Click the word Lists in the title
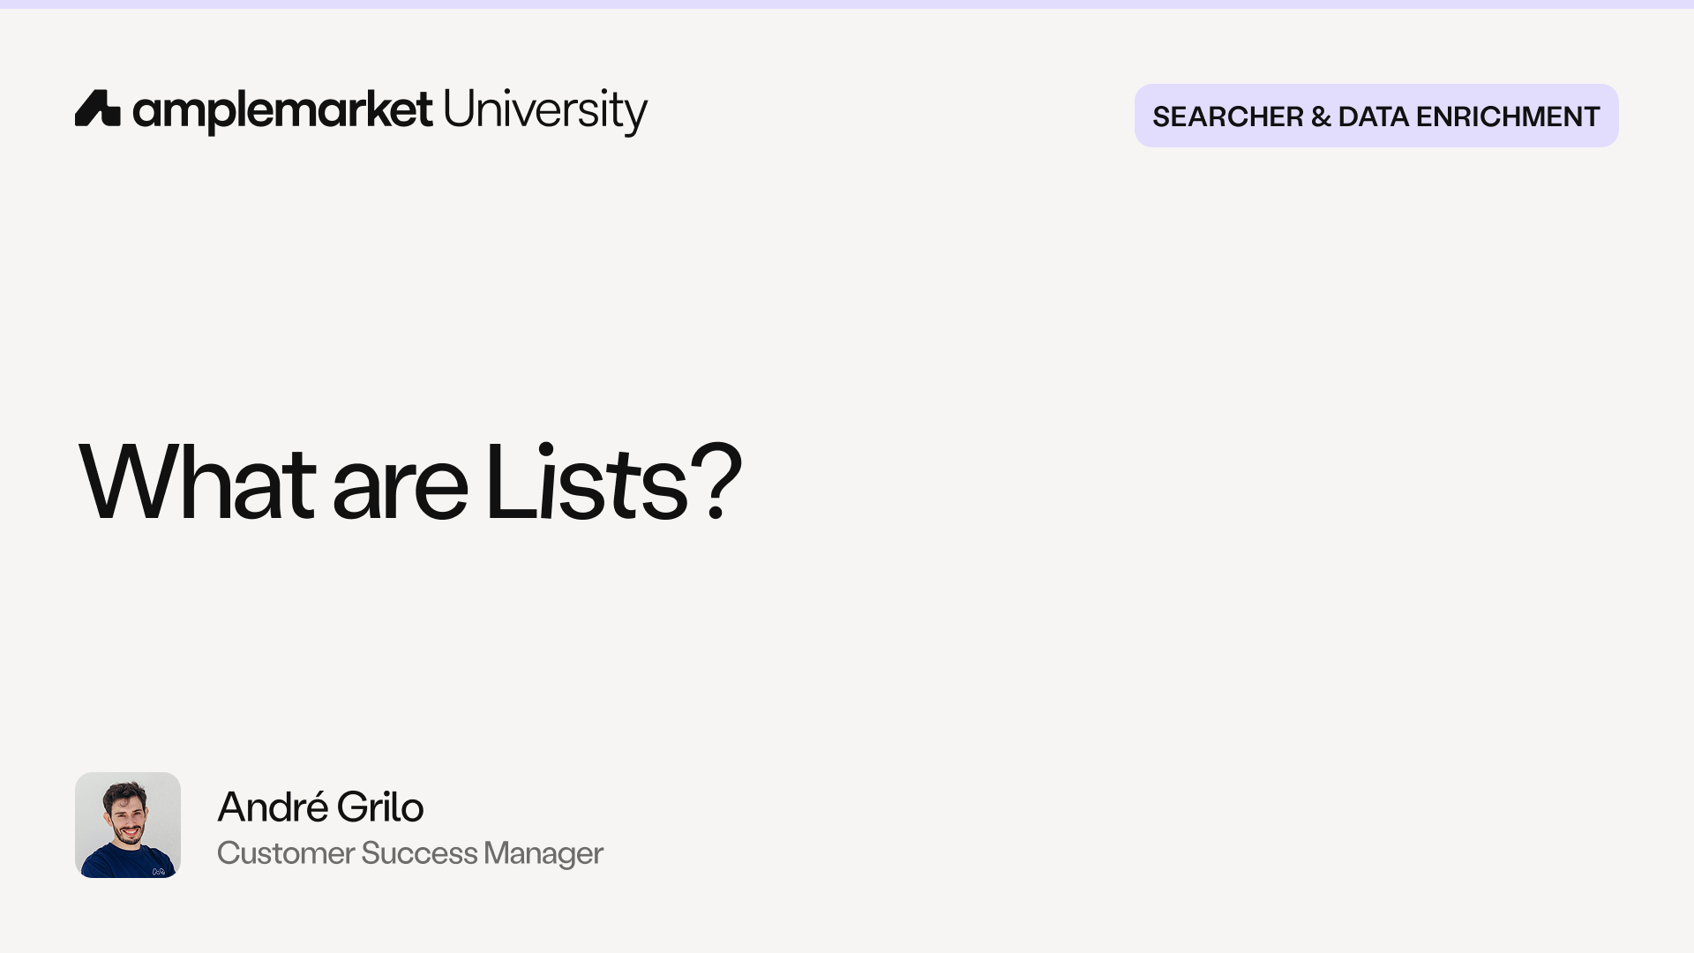 tap(587, 483)
